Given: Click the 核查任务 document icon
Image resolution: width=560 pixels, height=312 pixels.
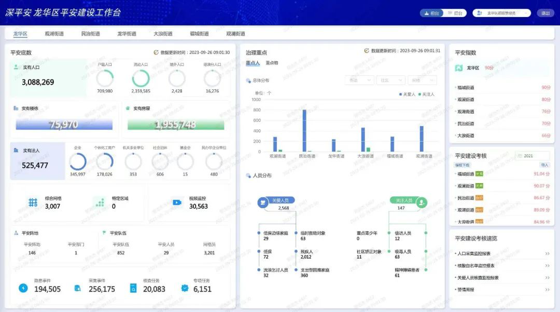Looking at the screenshot, I should 133,288.
